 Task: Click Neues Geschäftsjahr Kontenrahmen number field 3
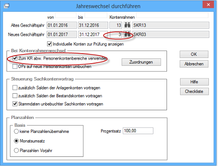(x=116, y=34)
